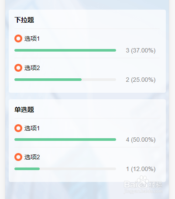The image size is (175, 199).
Task: Click the 2 (25.00%) result text
Action: 141,80
